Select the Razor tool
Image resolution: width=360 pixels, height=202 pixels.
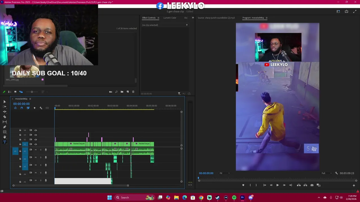(4, 117)
